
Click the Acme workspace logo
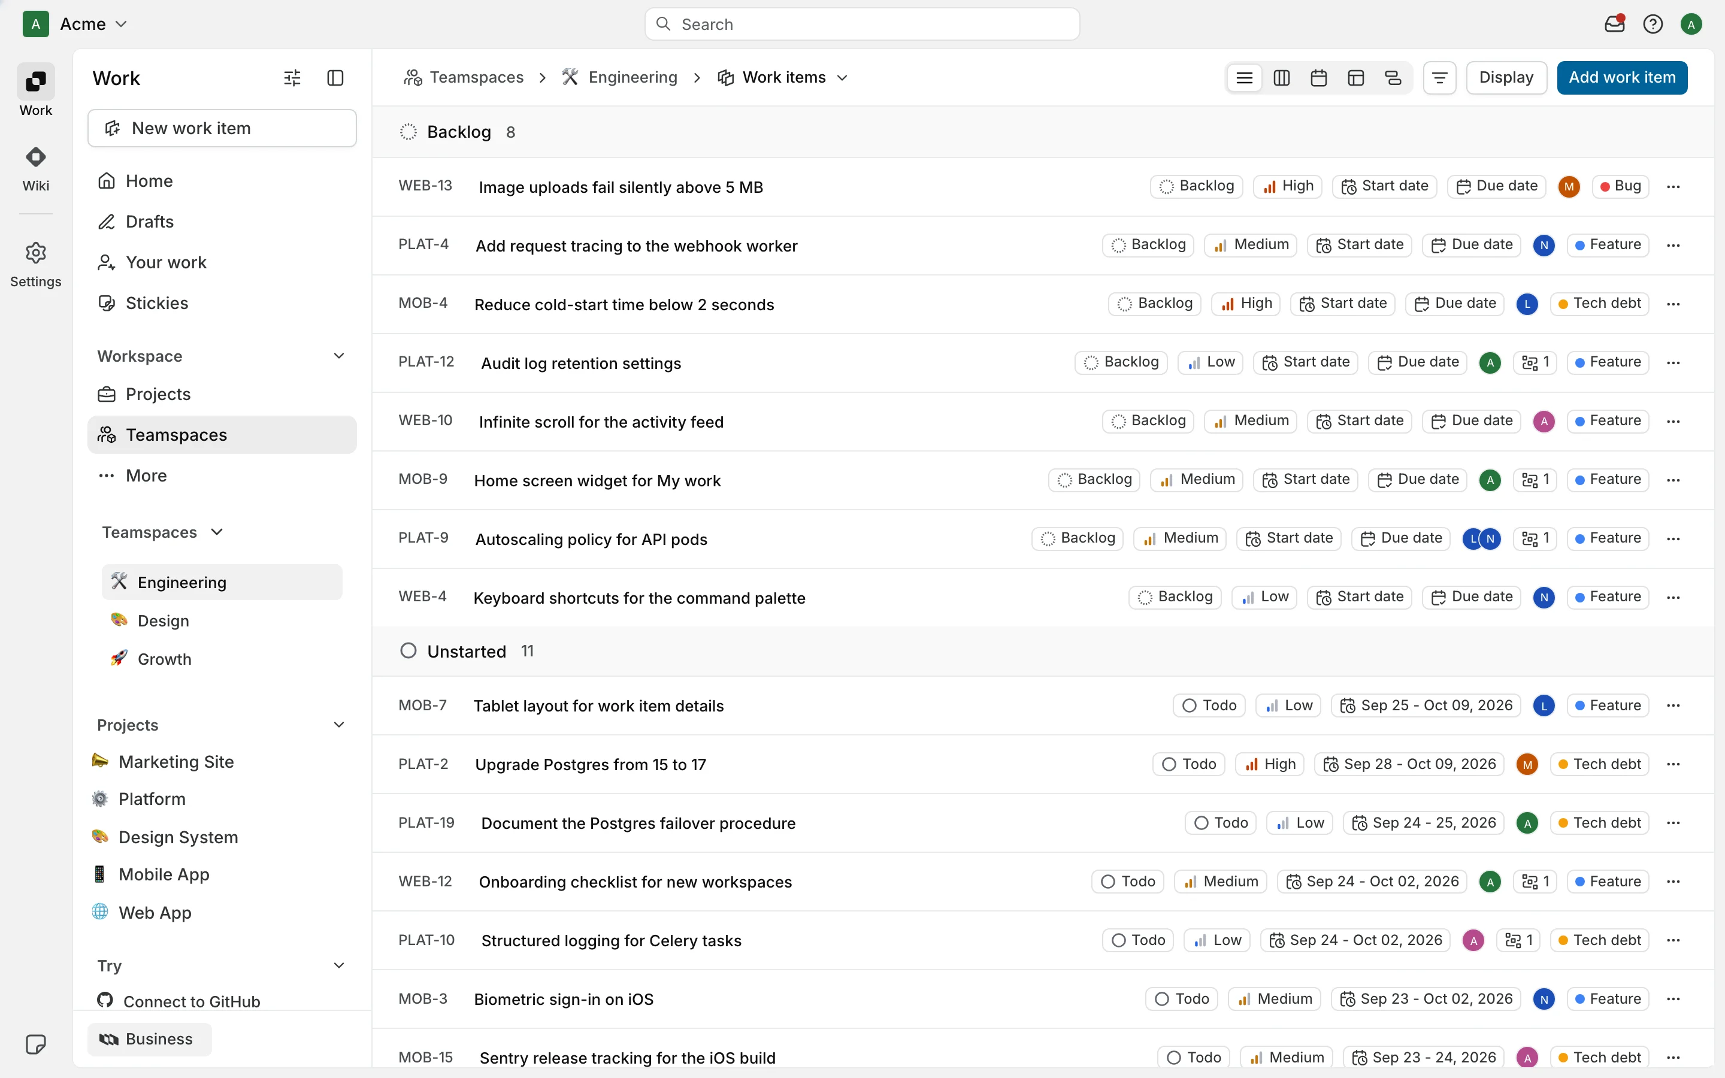click(36, 24)
